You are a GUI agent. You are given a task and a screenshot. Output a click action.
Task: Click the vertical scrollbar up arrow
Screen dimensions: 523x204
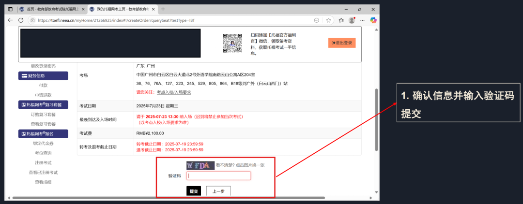[377, 30]
